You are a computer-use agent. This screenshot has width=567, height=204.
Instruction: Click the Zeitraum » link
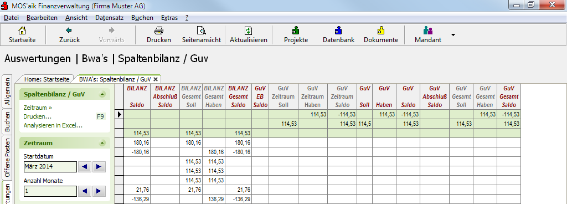pyautogui.click(x=38, y=108)
